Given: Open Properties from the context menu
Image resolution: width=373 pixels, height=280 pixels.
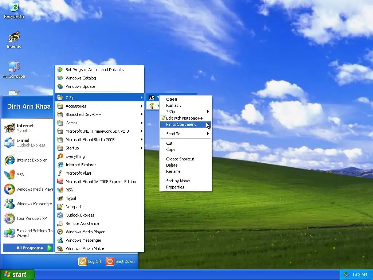Looking at the screenshot, I should 185,187.
